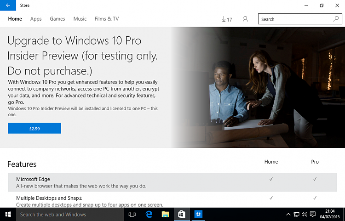Viewport: 345px width, 221px height.
Task: Open the Settings gear app in taskbar
Action: click(198, 214)
